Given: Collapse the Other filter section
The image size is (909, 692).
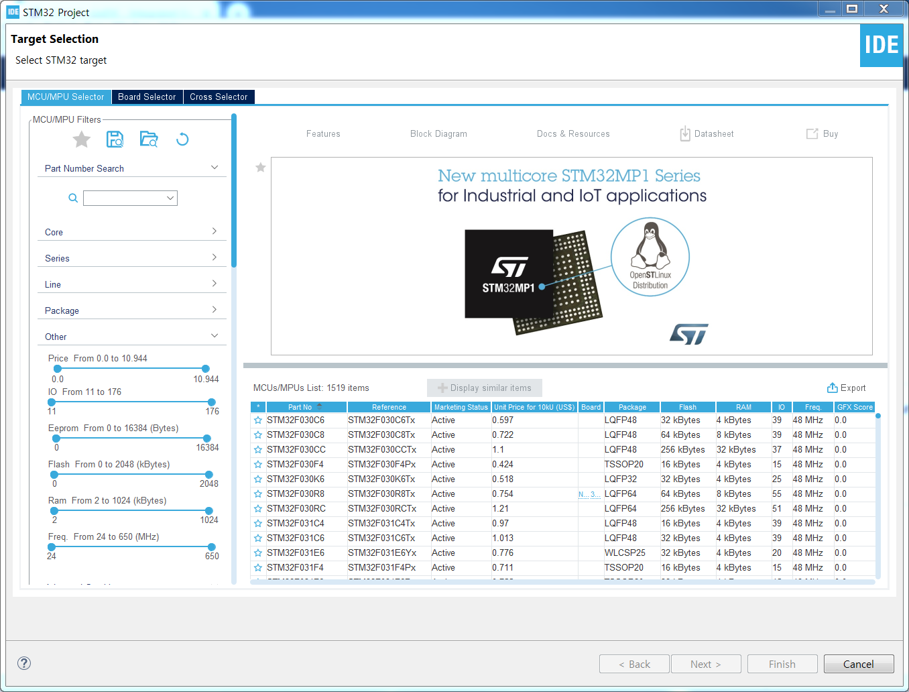Looking at the screenshot, I should click(215, 336).
